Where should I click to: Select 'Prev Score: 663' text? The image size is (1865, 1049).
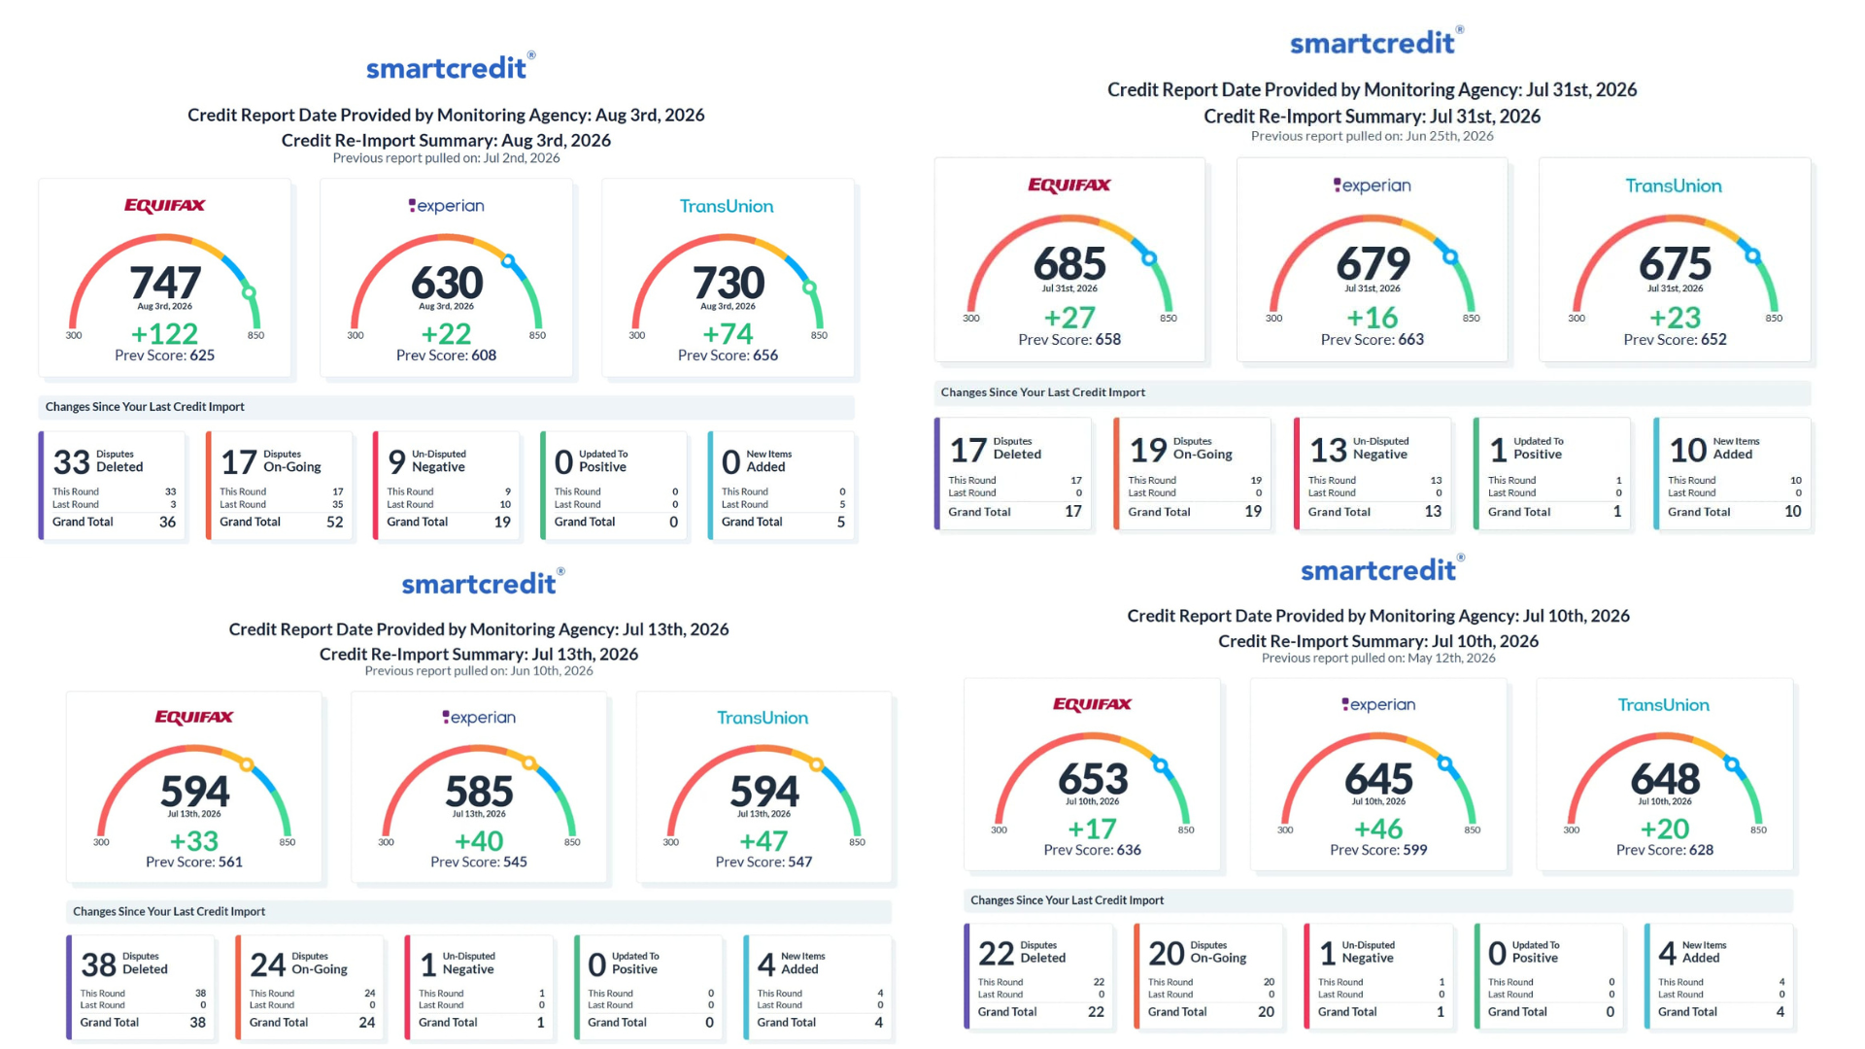[1373, 340]
